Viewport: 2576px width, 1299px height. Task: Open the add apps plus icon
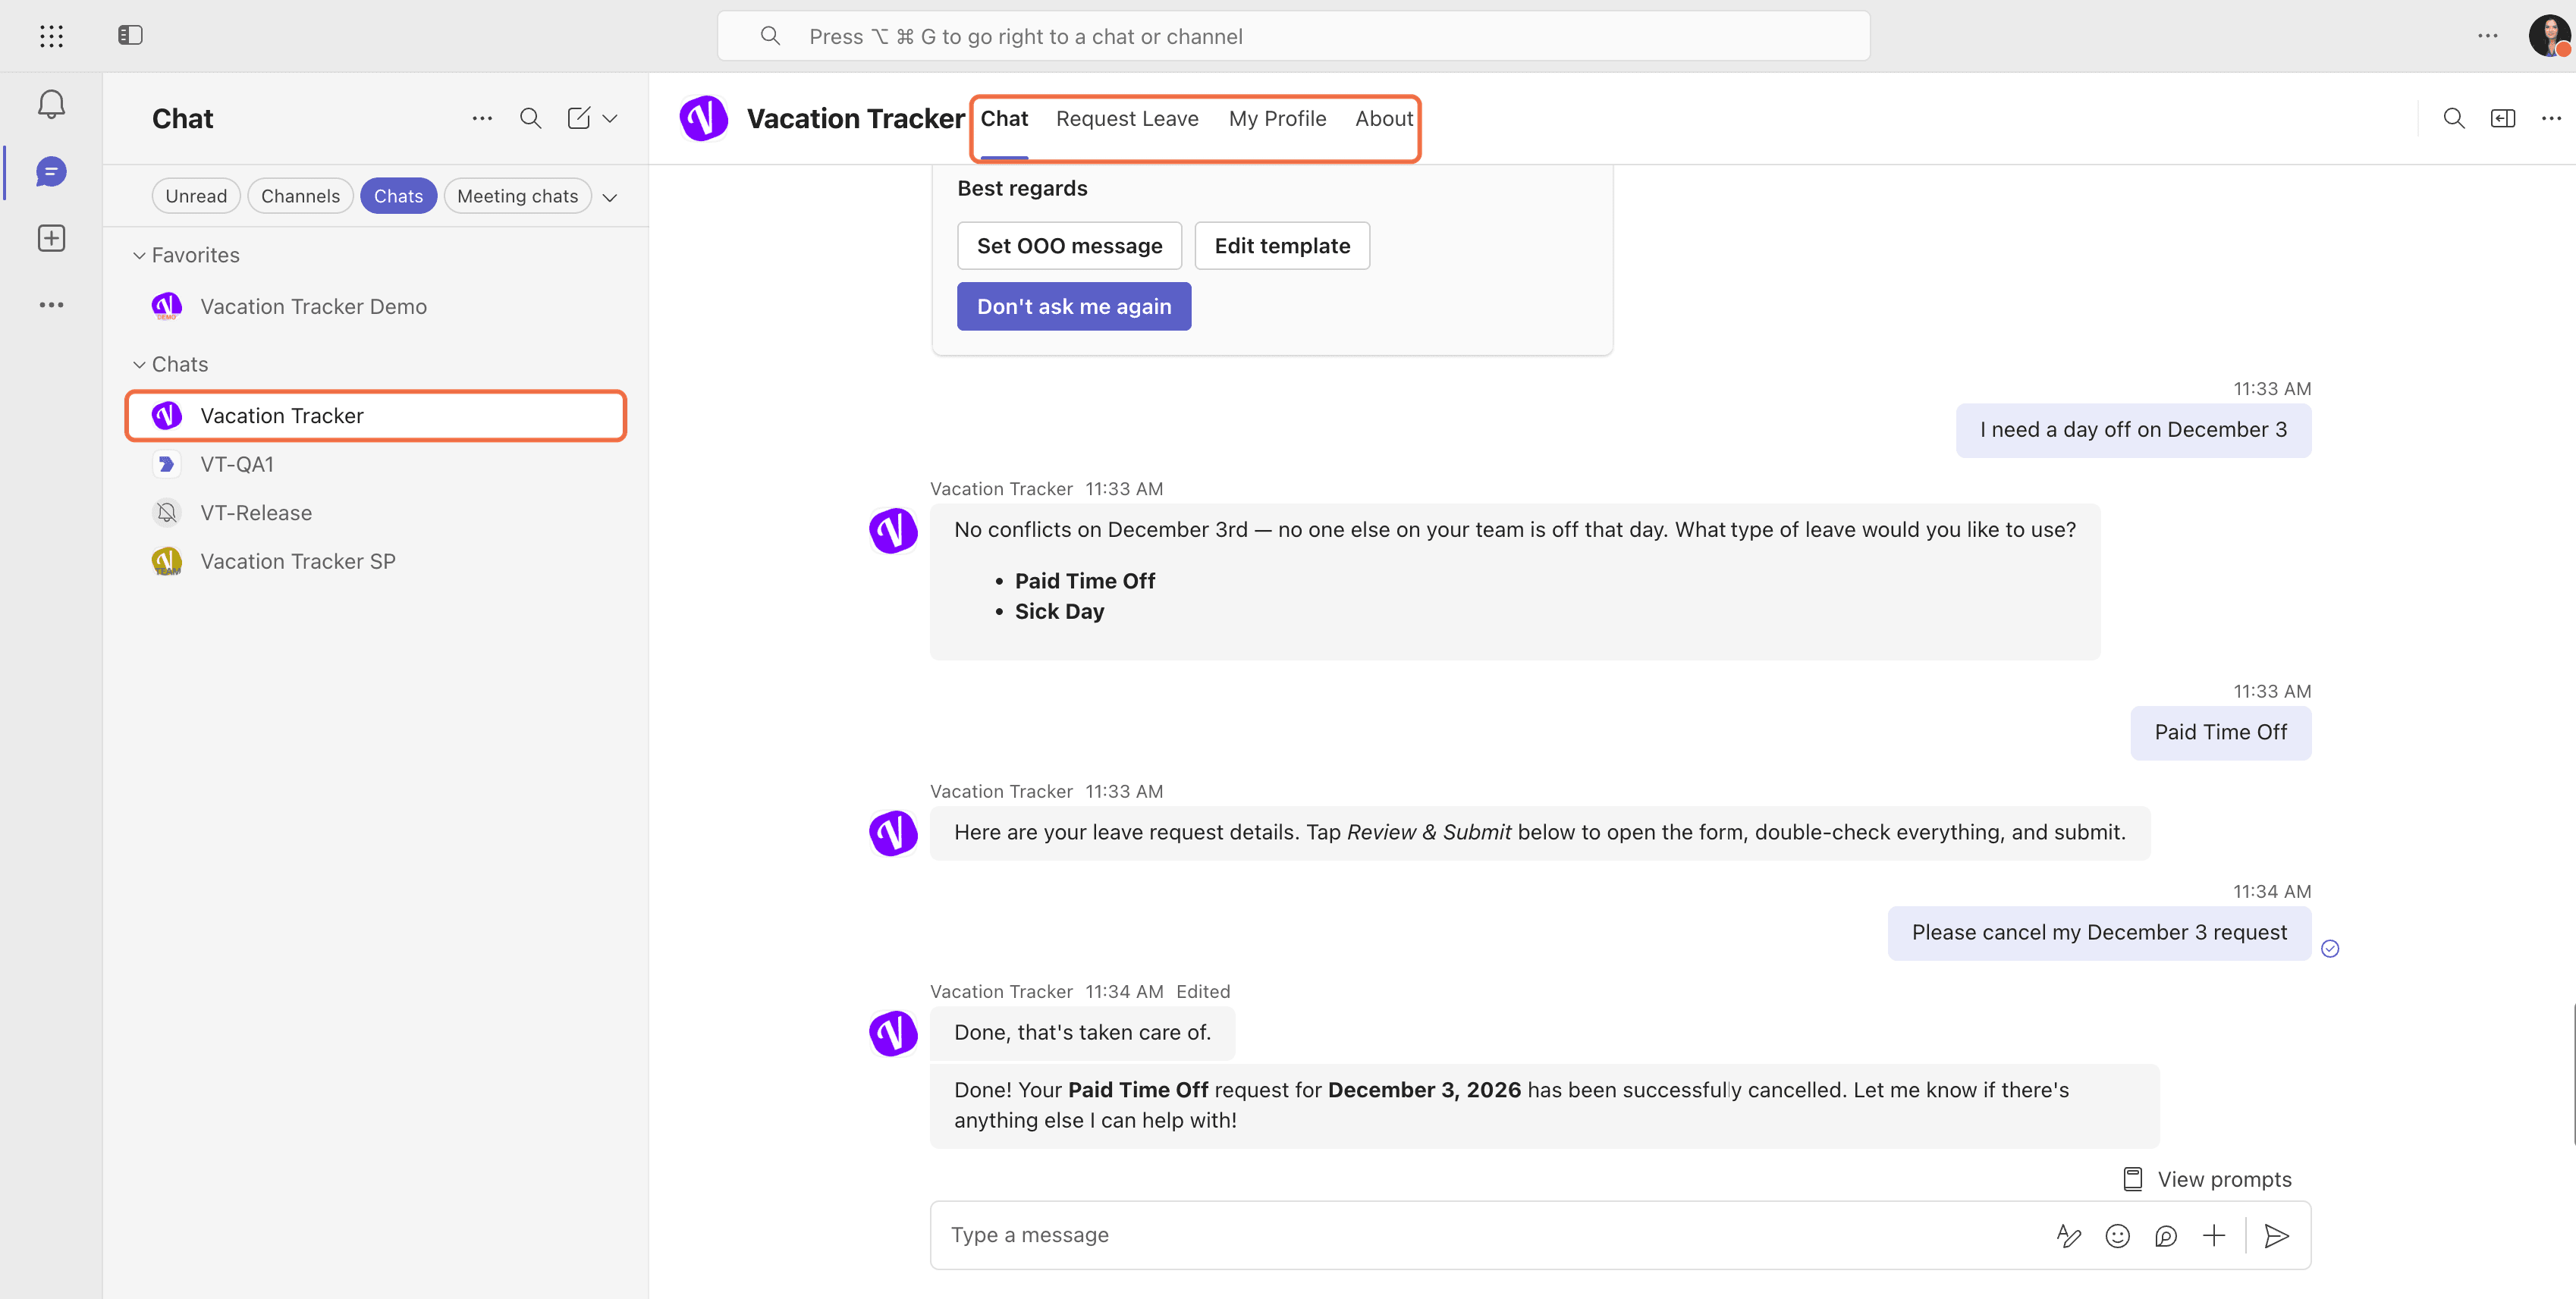51,238
